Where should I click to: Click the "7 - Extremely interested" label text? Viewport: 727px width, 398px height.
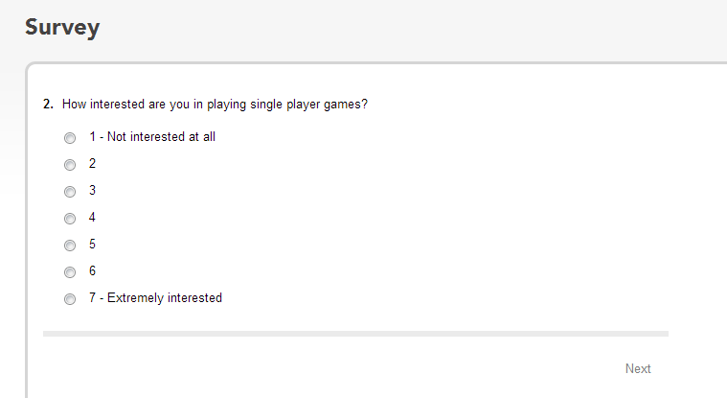click(x=155, y=297)
